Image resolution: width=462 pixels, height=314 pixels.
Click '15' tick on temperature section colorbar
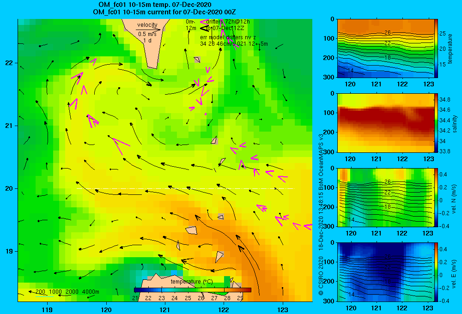pos(443,65)
